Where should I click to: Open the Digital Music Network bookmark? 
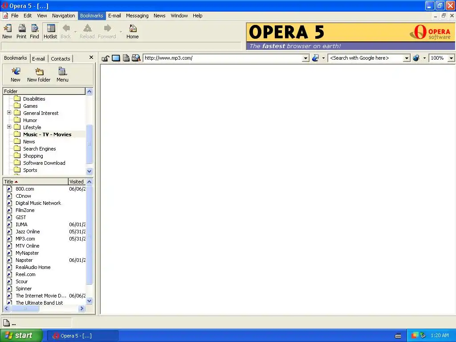pyautogui.click(x=38, y=203)
